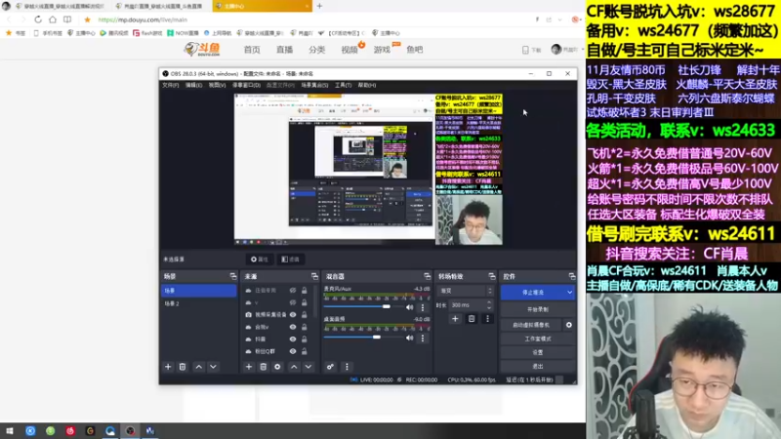Open the 帮助(H) menu in OBS
The width and height of the screenshot is (781, 439).
367,85
